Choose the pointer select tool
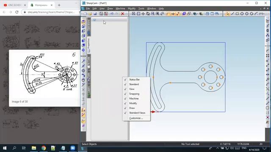The height and width of the screenshot is (152, 271). pyautogui.click(x=228, y=14)
